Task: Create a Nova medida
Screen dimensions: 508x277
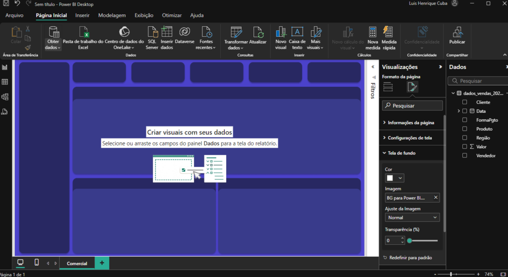Action: click(373, 38)
